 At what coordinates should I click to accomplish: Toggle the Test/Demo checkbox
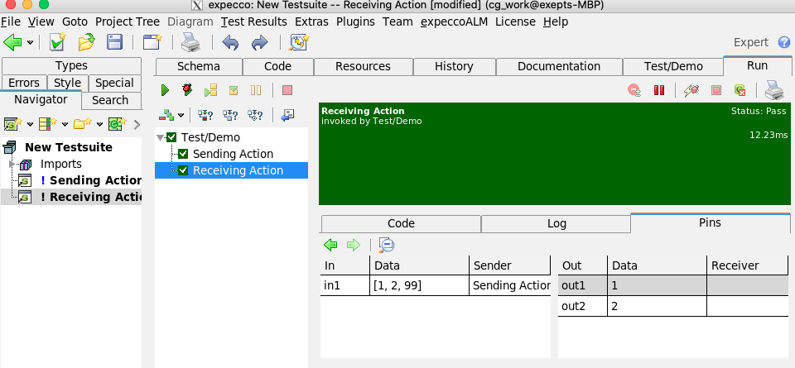click(x=171, y=137)
